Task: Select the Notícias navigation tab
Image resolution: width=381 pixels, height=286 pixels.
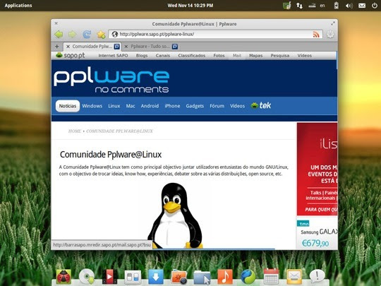Action: [68, 106]
